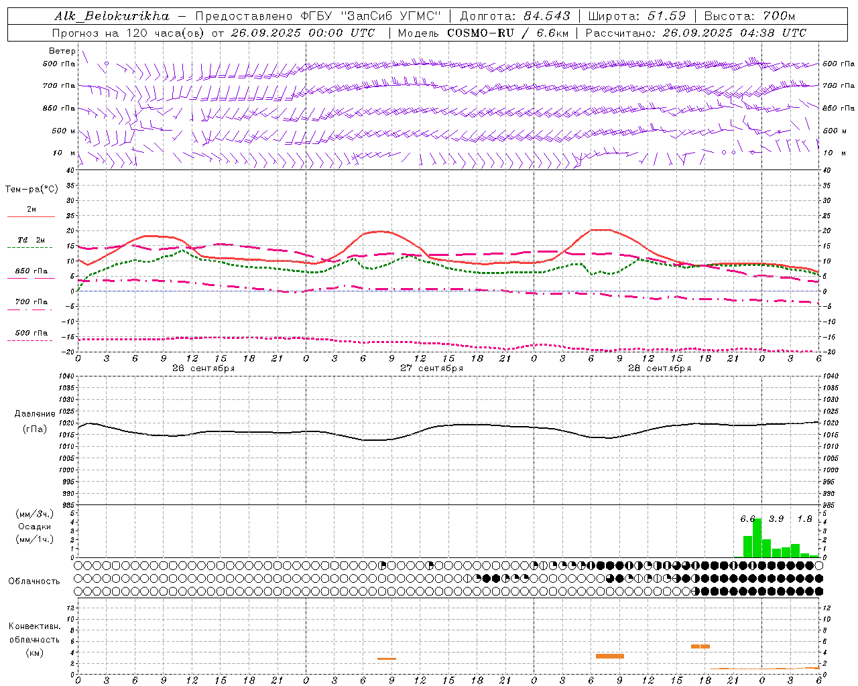Click the 'Широта: 51.59' latitude value
The height and width of the screenshot is (686, 858).
(x=637, y=16)
